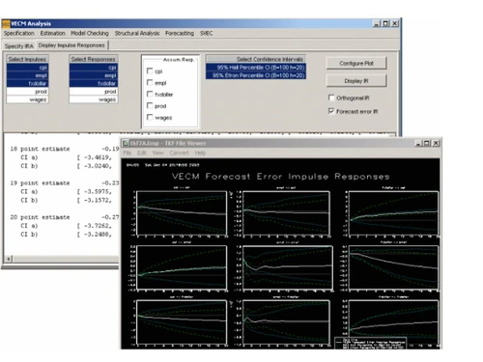Check cpi accumulated response box
The image size is (483, 362).
click(150, 70)
